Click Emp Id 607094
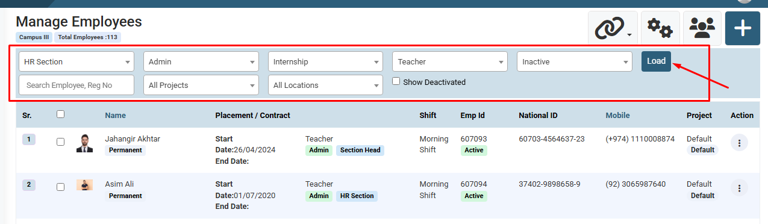Screen dimensions: 768x224 (x=474, y=184)
